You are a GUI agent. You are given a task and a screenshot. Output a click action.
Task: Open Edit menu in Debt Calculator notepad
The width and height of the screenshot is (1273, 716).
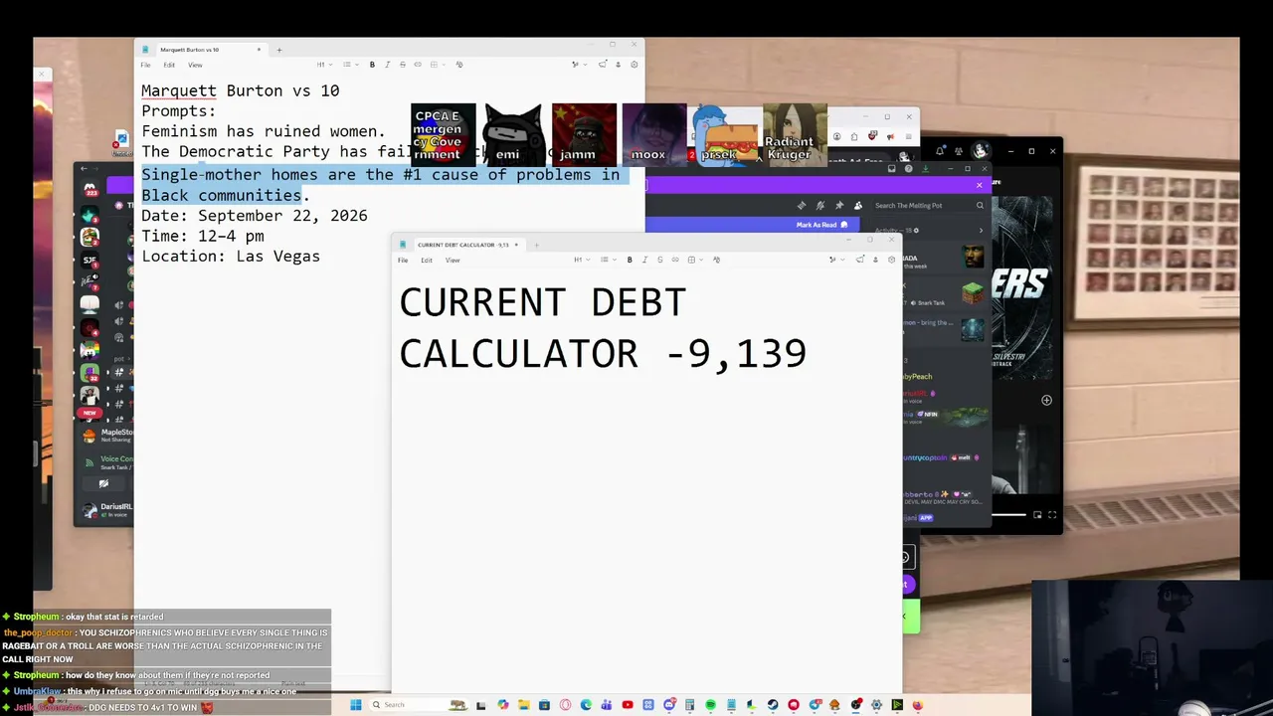tap(427, 261)
